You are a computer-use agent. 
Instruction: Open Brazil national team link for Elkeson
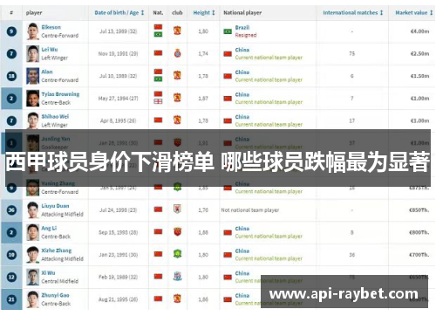(x=242, y=27)
